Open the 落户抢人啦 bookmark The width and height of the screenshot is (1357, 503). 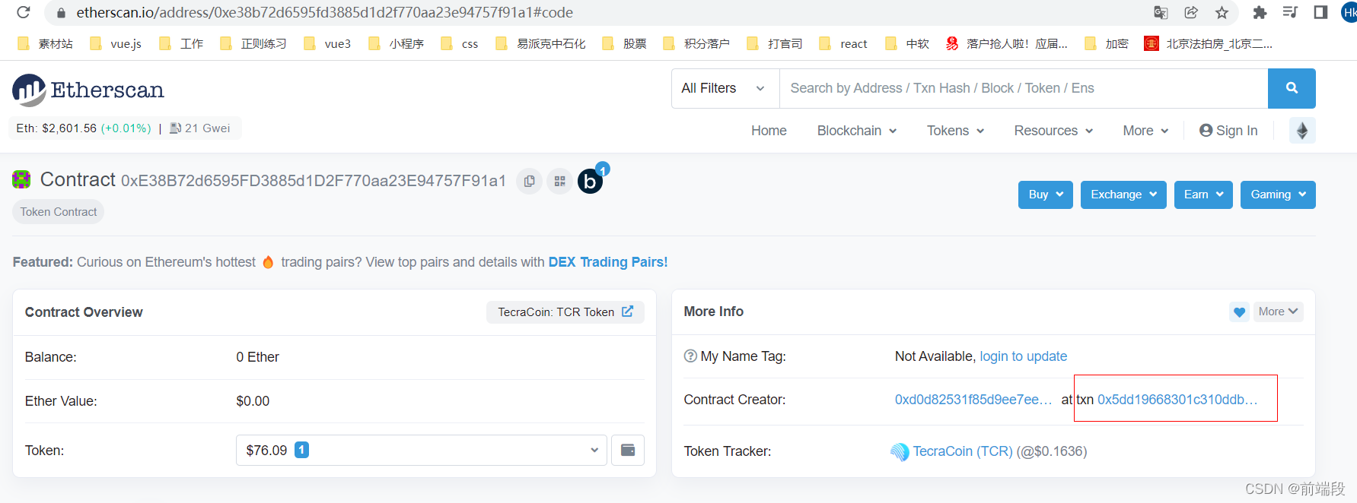[x=1006, y=43]
